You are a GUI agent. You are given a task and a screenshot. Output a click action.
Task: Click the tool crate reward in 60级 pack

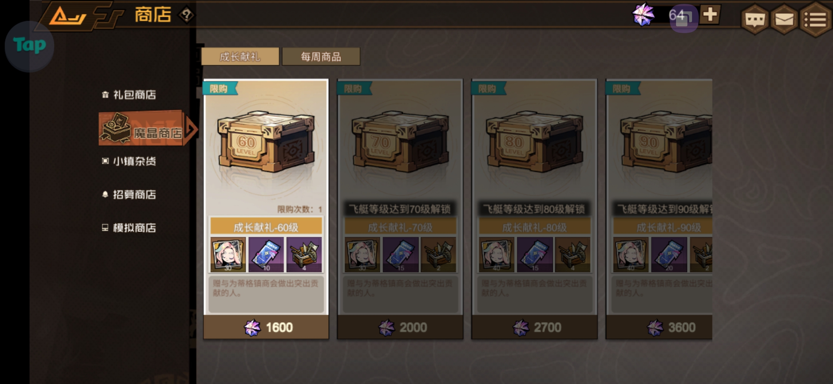304,255
